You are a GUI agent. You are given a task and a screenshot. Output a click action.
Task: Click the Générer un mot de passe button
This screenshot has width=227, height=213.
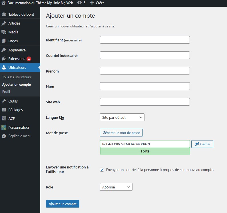[121, 133]
